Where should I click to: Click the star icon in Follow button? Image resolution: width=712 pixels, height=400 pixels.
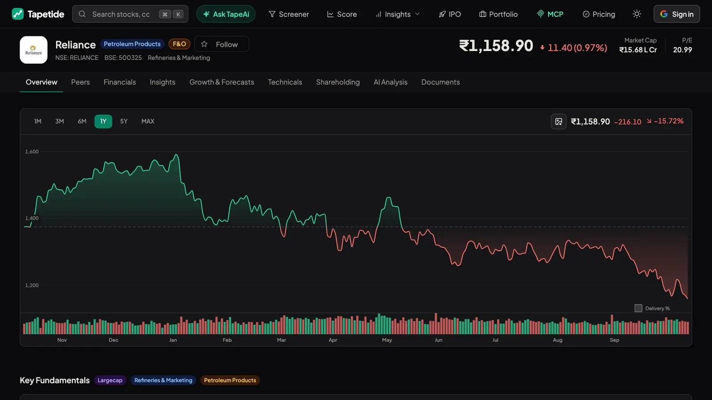pyautogui.click(x=204, y=44)
